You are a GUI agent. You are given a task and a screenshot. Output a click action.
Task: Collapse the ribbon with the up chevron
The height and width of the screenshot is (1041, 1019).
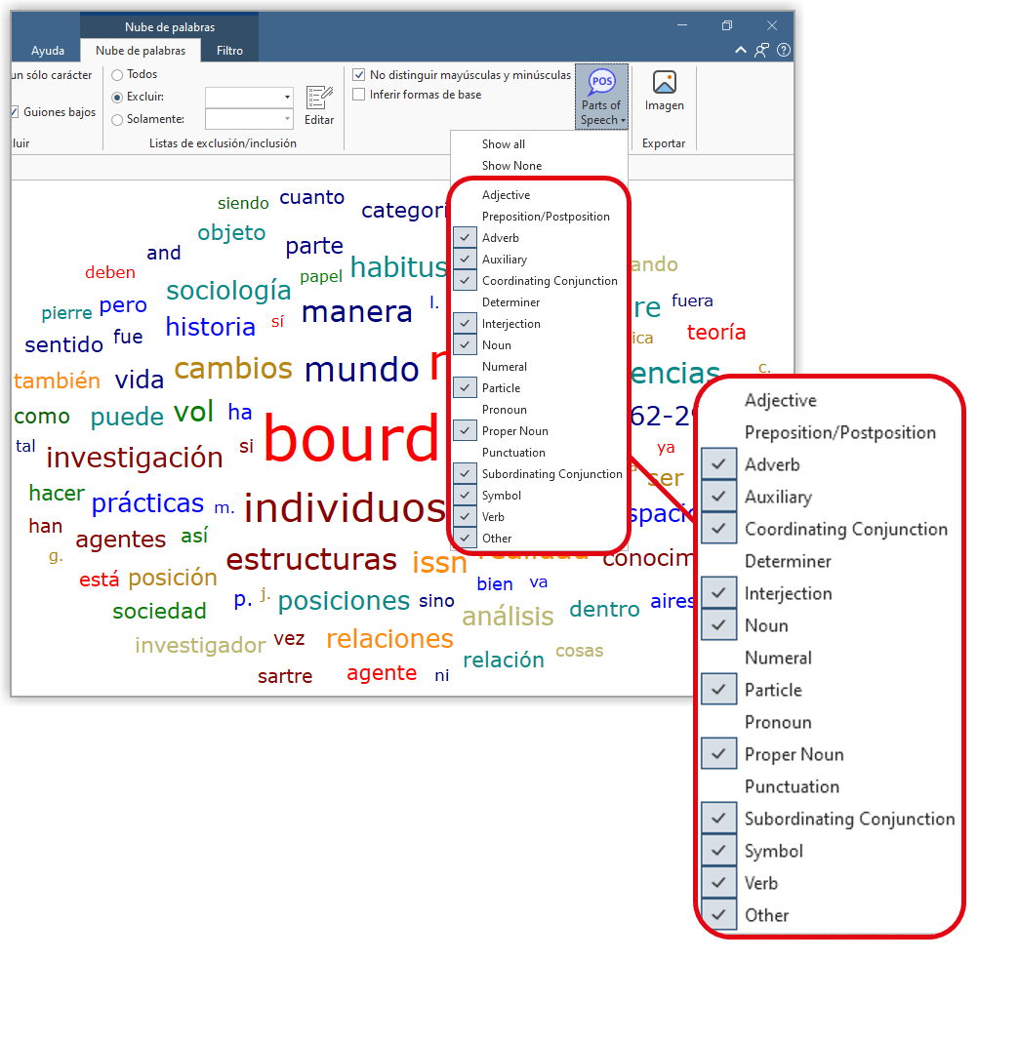(x=741, y=51)
